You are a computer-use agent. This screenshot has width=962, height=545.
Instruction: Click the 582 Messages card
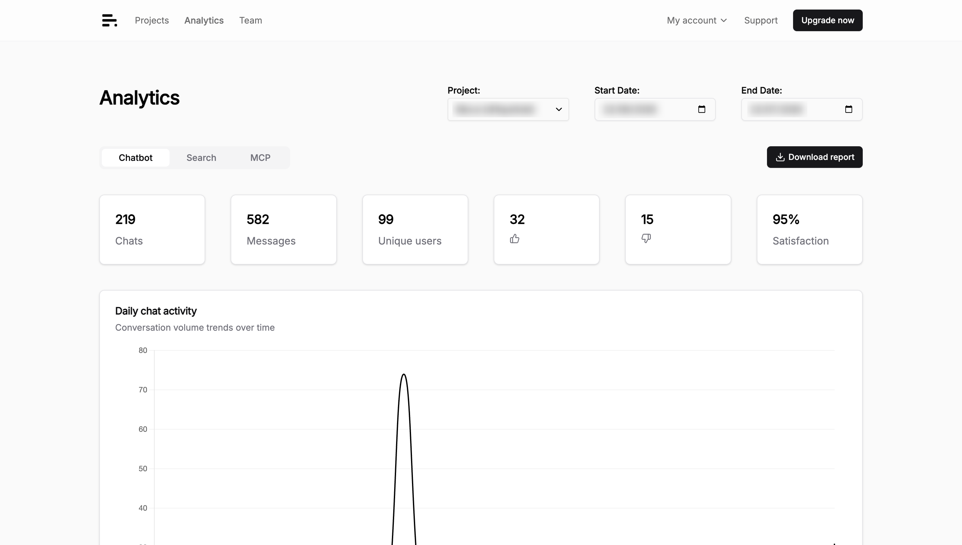283,230
